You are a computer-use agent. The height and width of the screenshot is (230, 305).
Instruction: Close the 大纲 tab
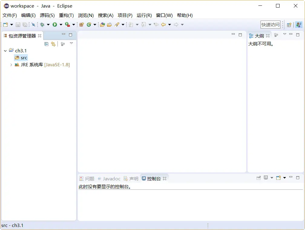click(x=268, y=36)
